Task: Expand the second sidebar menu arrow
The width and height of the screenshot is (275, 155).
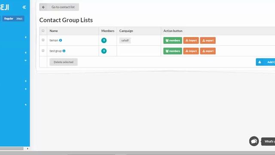Action: click(26, 53)
